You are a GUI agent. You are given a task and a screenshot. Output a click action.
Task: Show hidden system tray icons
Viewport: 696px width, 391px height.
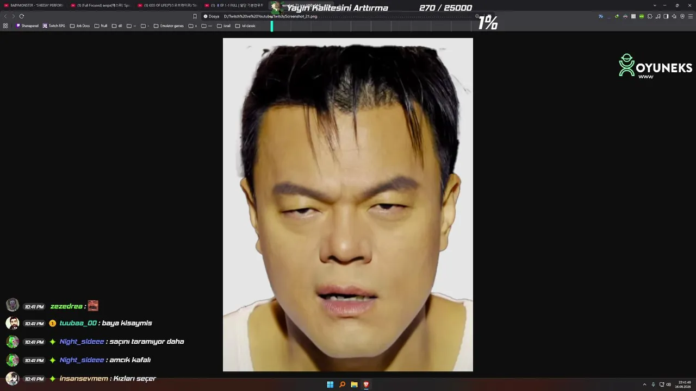point(644,384)
